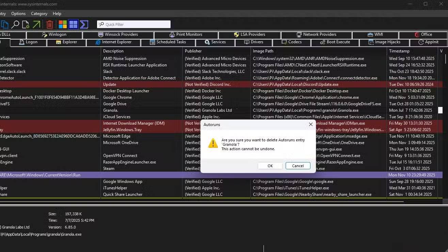Image resolution: width=448 pixels, height=252 pixels.
Task: Select the Update description in the Discord row
Action: pos(110,84)
